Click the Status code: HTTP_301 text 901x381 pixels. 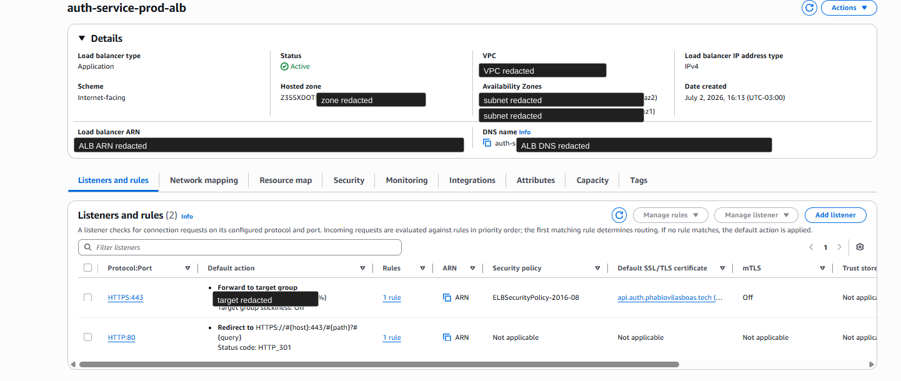[254, 347]
